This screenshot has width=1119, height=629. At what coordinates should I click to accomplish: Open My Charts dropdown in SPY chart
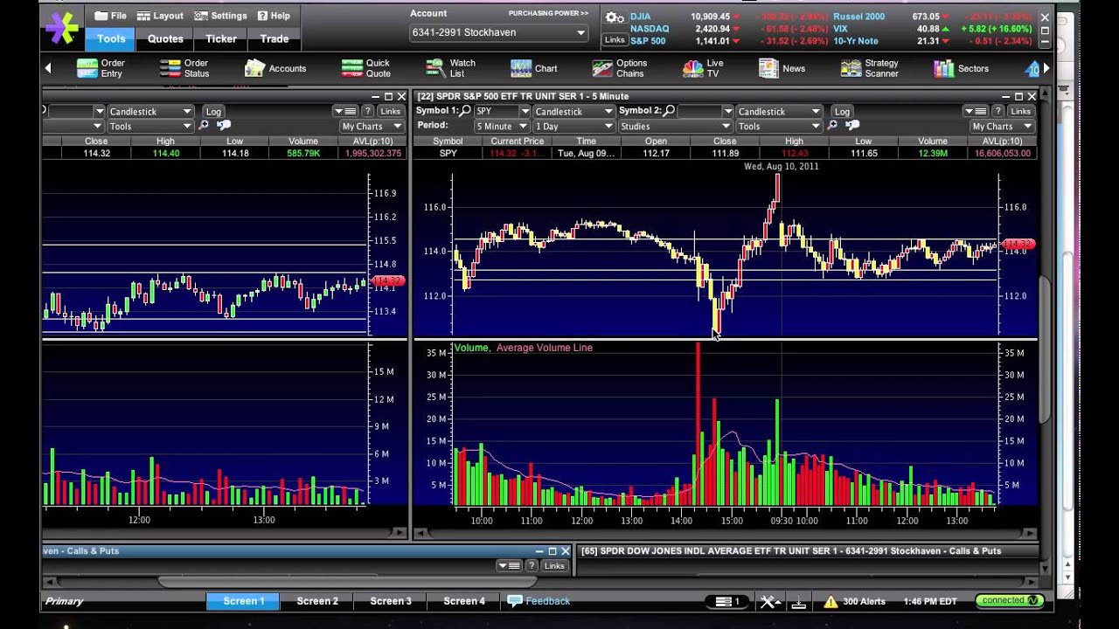(1002, 126)
